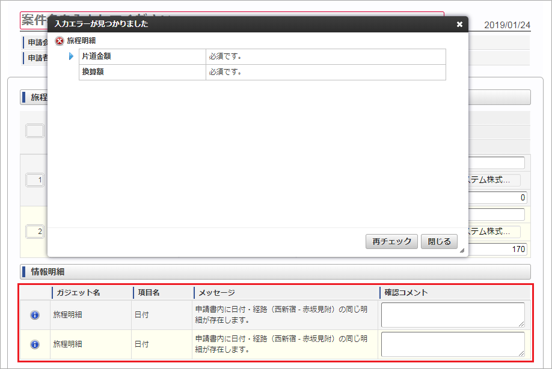Focus the second 確認コメント text area
552x369 pixels.
(x=452, y=344)
